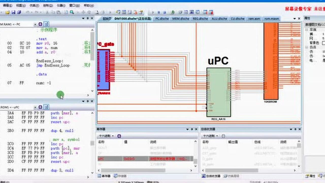Viewport: 325px width, 183px height.
Task: Click the 'jmp Endless_Loop' code line
Action: pos(53,65)
